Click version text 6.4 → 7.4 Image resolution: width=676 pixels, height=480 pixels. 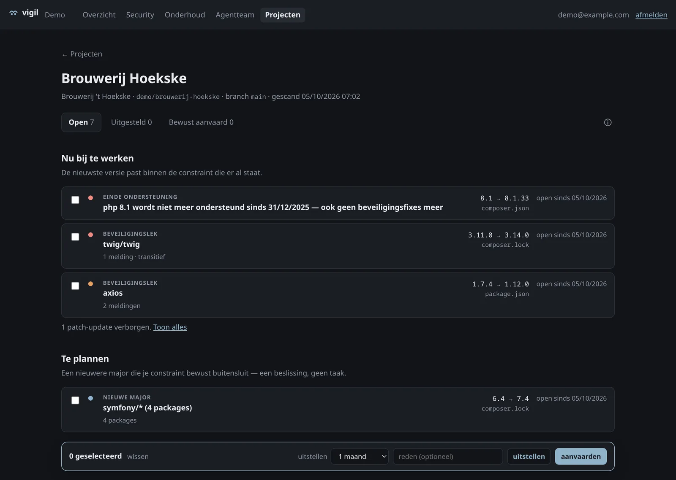[x=510, y=399]
